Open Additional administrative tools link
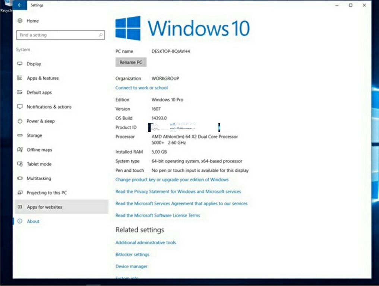Image resolution: width=379 pixels, height=286 pixels. click(145, 242)
